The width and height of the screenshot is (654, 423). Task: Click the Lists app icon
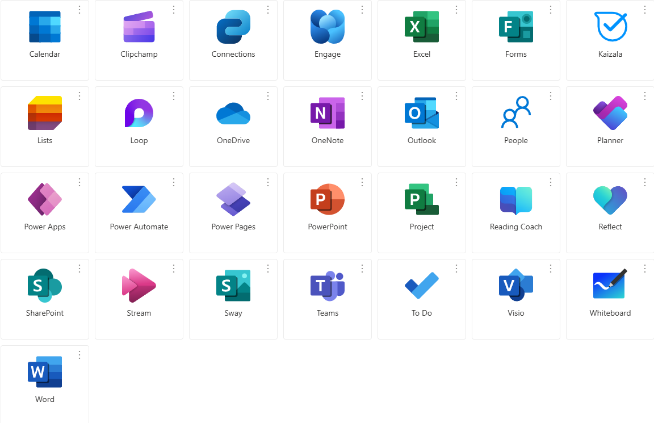click(45, 113)
